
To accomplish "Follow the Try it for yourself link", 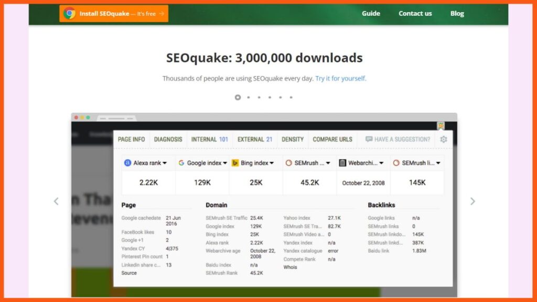I will pos(341,79).
